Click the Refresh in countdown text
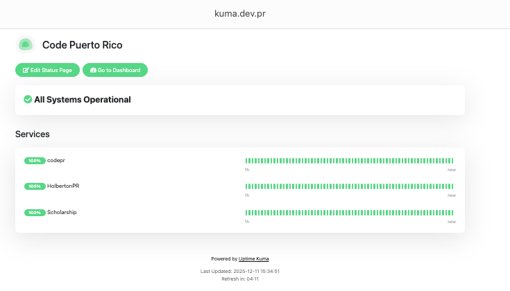The image size is (510, 291). pos(240,279)
